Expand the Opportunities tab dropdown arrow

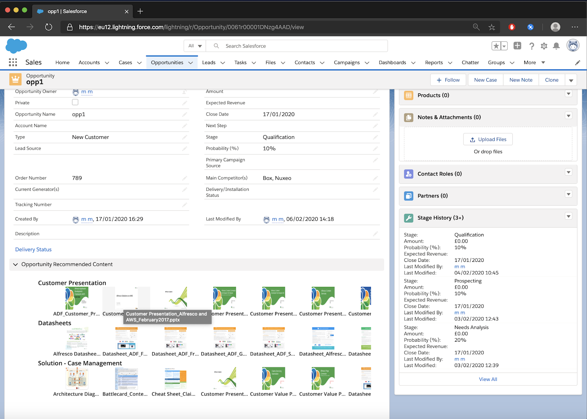coord(191,62)
